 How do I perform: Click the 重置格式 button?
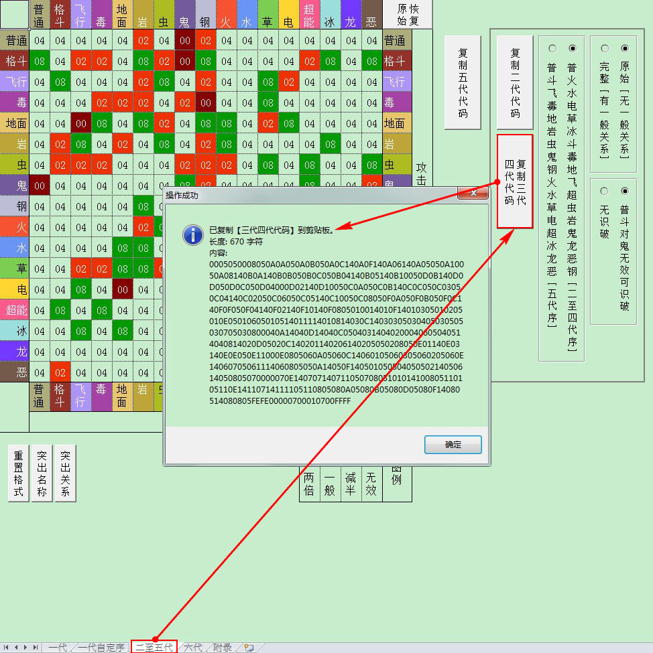point(19,473)
